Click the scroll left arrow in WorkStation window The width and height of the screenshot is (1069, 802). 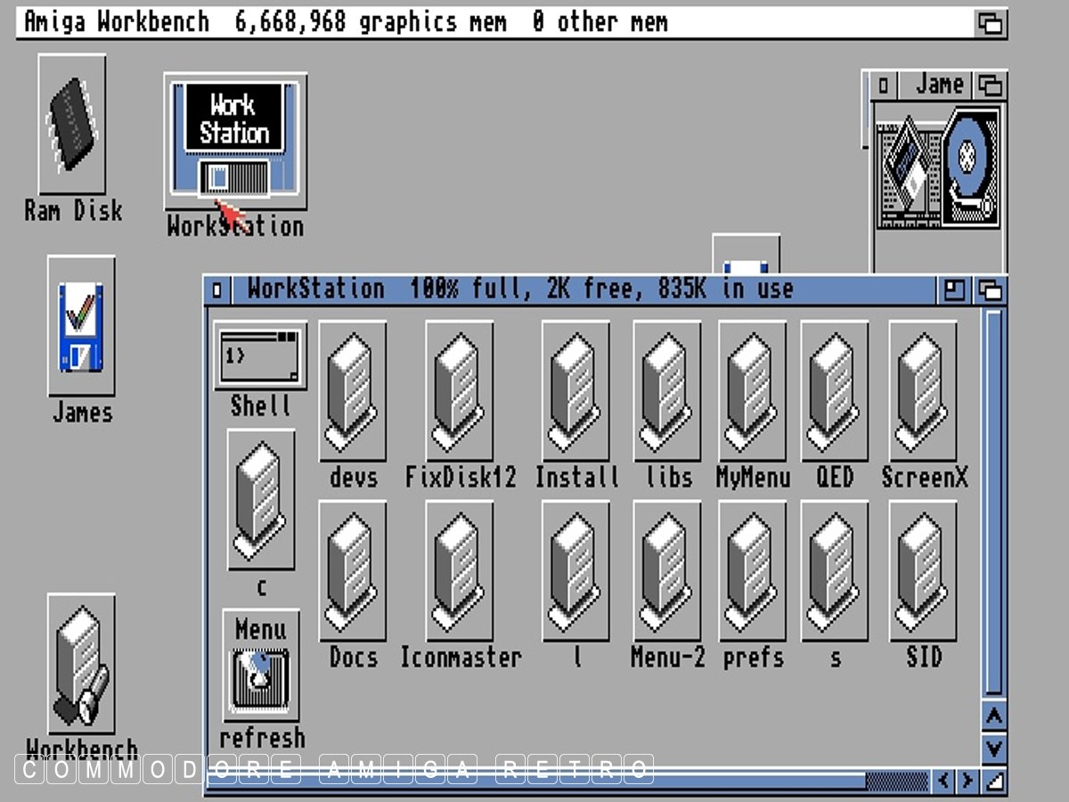coord(943,782)
